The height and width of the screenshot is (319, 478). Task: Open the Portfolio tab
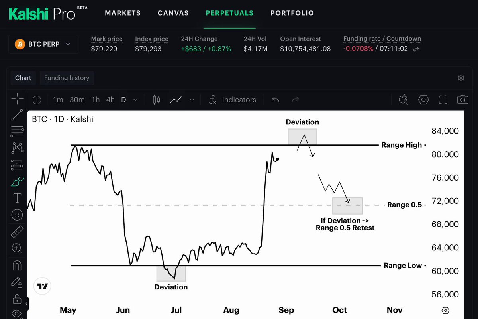click(x=292, y=13)
